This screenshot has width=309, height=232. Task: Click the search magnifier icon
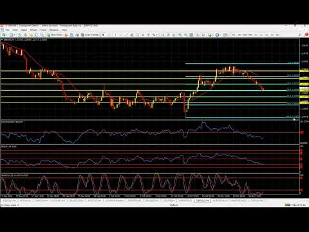click(300, 34)
